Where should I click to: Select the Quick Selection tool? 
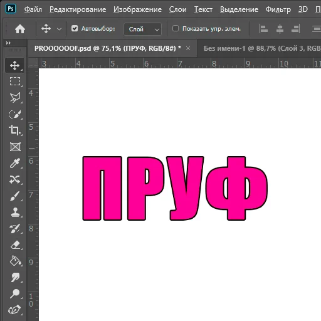pyautogui.click(x=15, y=114)
